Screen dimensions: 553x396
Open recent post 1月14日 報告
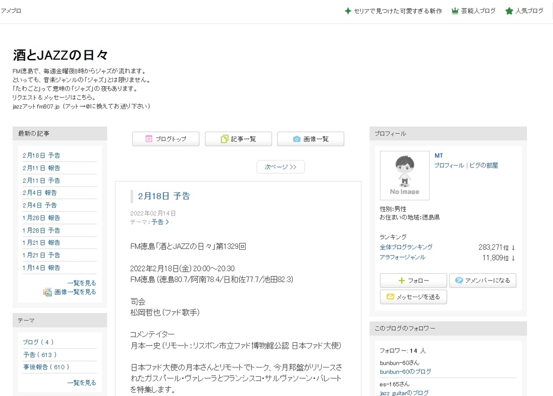41,267
